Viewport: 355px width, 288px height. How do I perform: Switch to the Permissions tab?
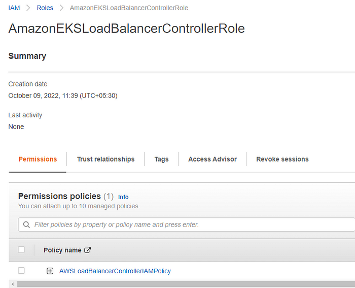point(38,159)
